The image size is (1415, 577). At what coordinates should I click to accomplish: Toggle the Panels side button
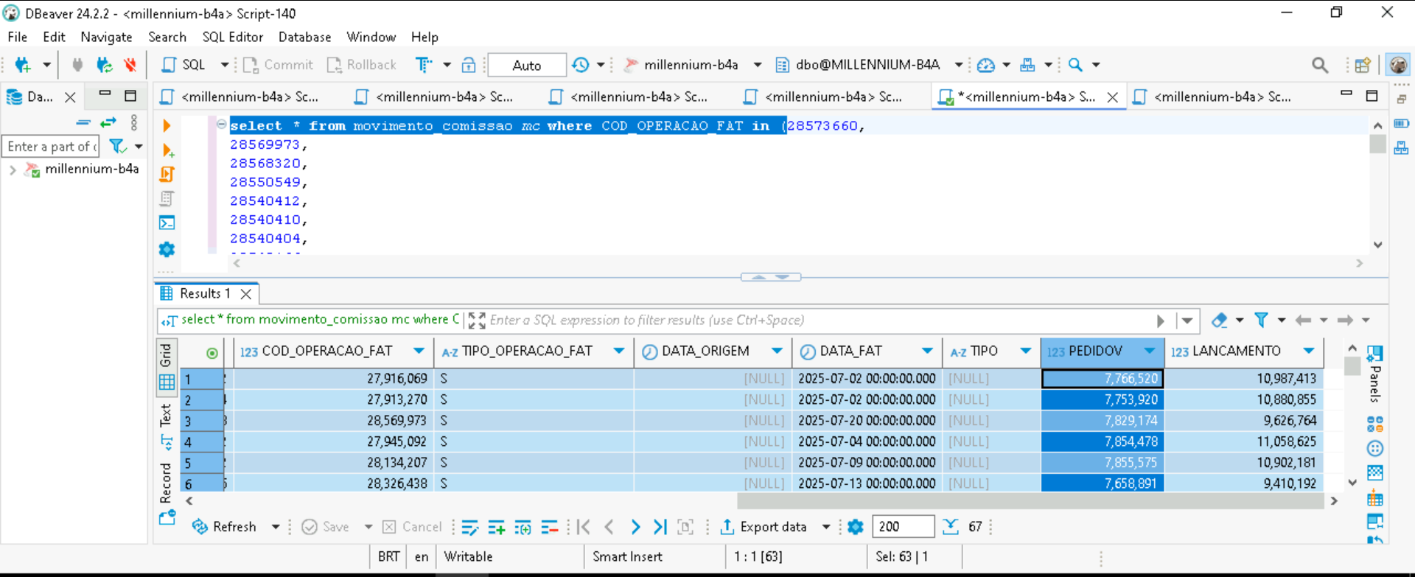pos(1375,374)
